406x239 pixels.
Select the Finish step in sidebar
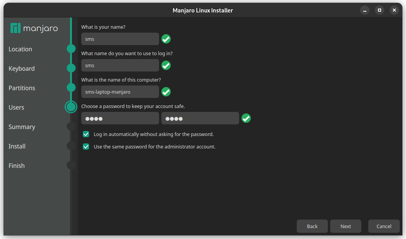click(x=17, y=166)
